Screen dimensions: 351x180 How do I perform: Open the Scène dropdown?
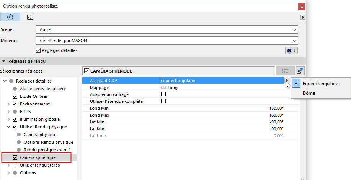[x=167, y=29]
